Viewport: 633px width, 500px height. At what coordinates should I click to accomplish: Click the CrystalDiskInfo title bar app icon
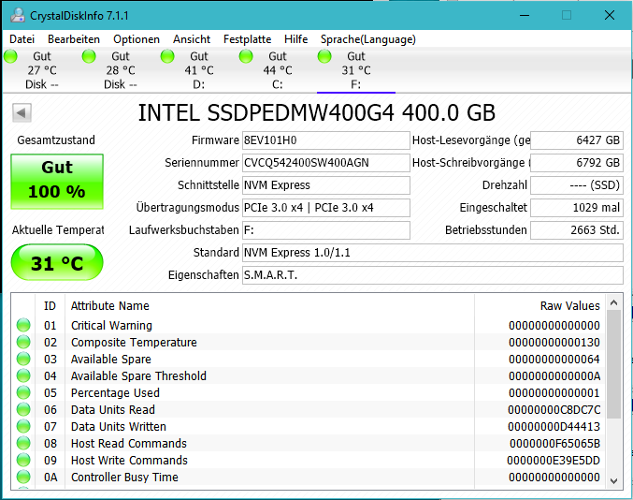15,15
